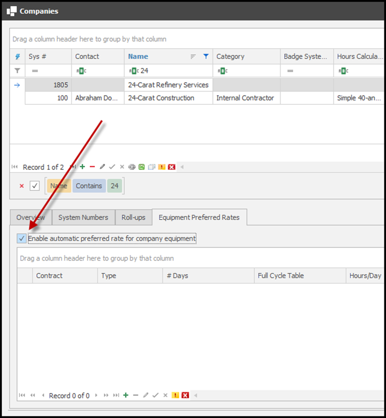
Task: Open the Contains operator in filter expression
Action: pyautogui.click(x=89, y=186)
